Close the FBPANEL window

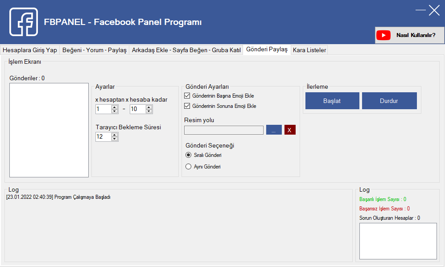(x=434, y=10)
